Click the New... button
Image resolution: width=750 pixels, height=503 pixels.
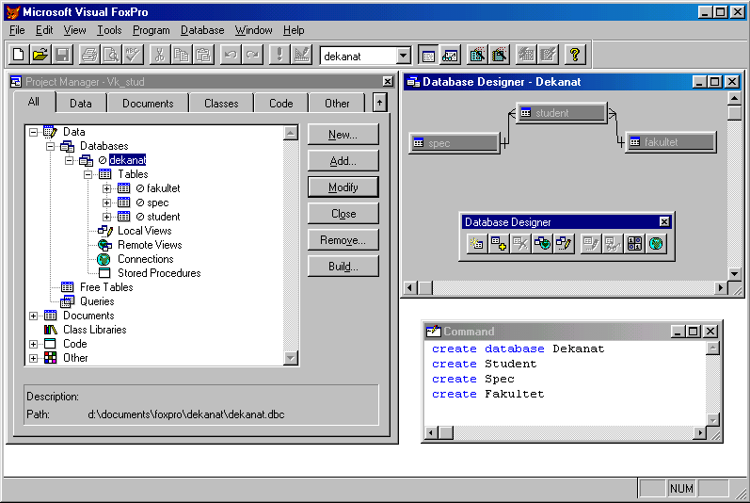[x=343, y=135]
